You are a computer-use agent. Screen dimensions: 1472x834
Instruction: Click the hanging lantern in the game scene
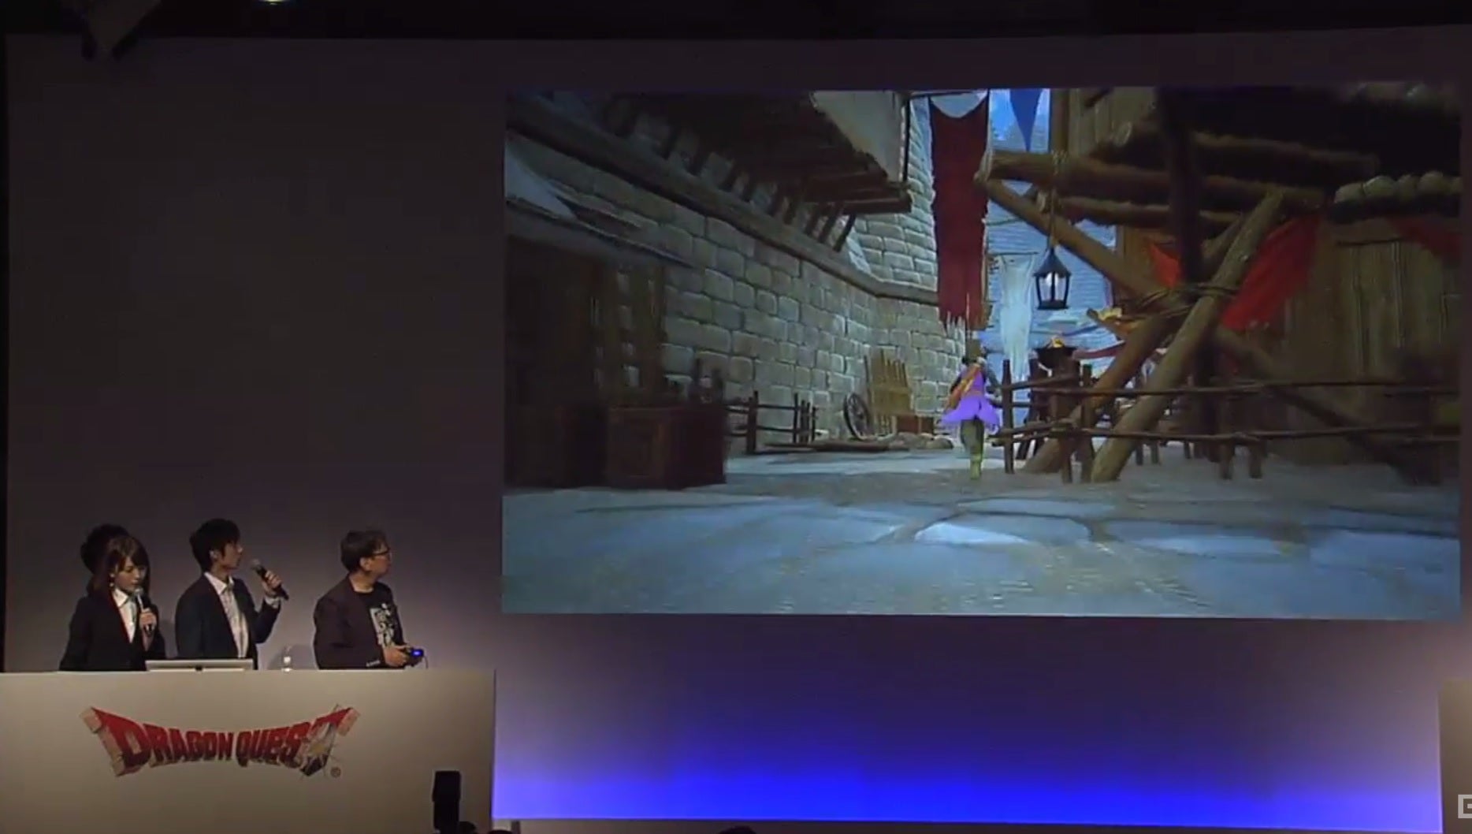(1051, 277)
